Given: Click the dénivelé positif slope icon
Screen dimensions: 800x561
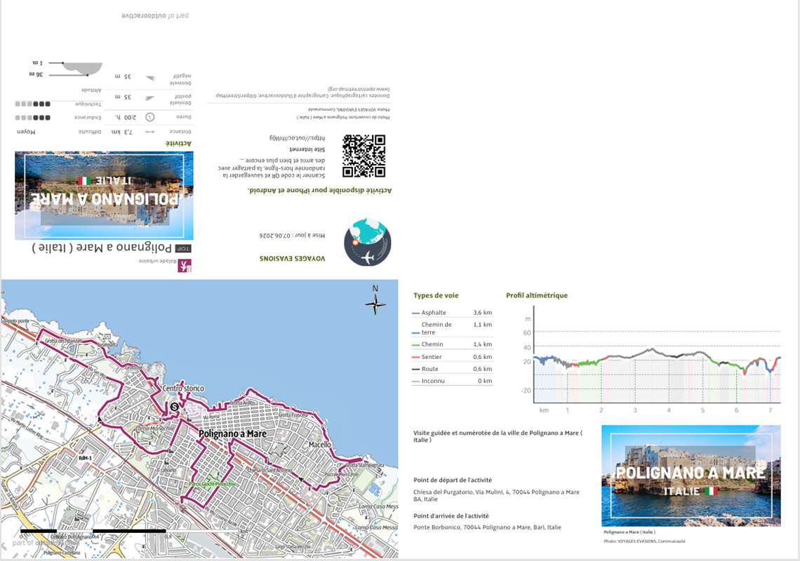Looking at the screenshot, I should pyautogui.click(x=149, y=97).
